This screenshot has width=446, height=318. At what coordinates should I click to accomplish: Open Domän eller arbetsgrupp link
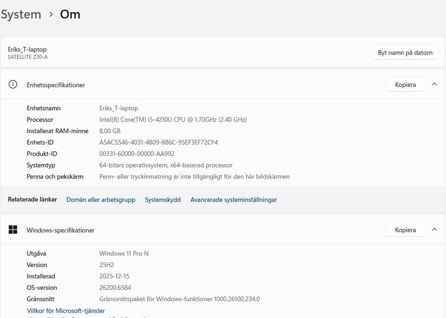point(101,200)
